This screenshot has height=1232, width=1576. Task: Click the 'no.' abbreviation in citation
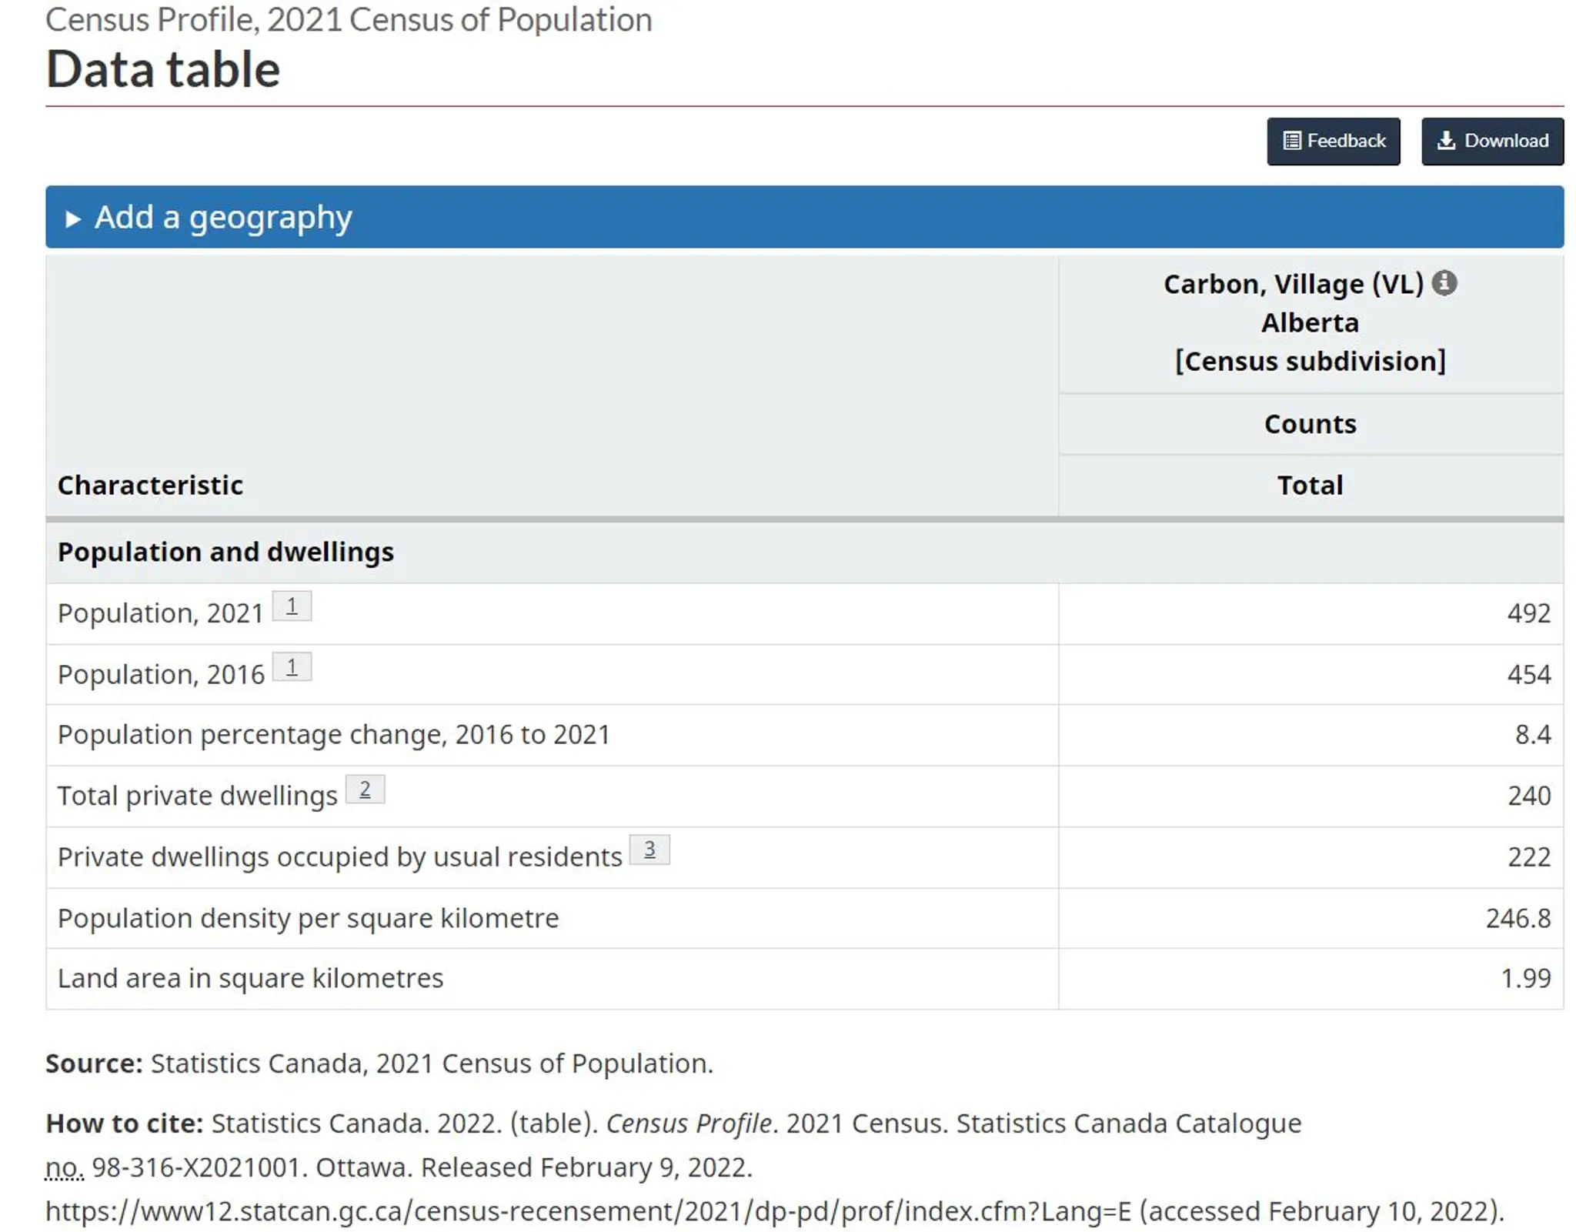[64, 1167]
